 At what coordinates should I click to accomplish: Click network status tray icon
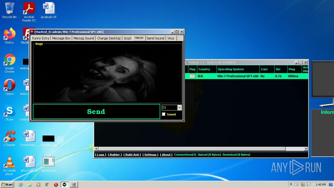pos(303,185)
